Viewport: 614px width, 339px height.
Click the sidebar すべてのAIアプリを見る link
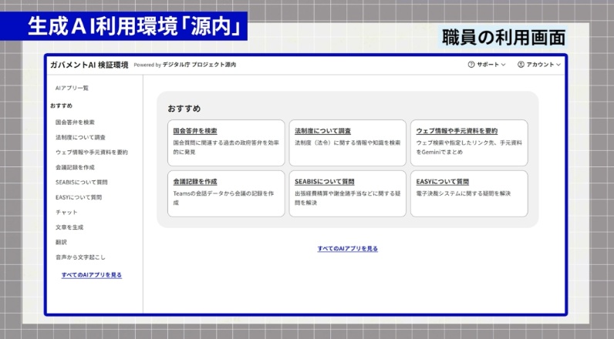[91, 274]
